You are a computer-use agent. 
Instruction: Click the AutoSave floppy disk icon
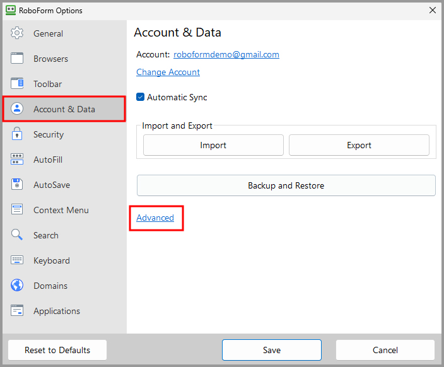tap(17, 184)
